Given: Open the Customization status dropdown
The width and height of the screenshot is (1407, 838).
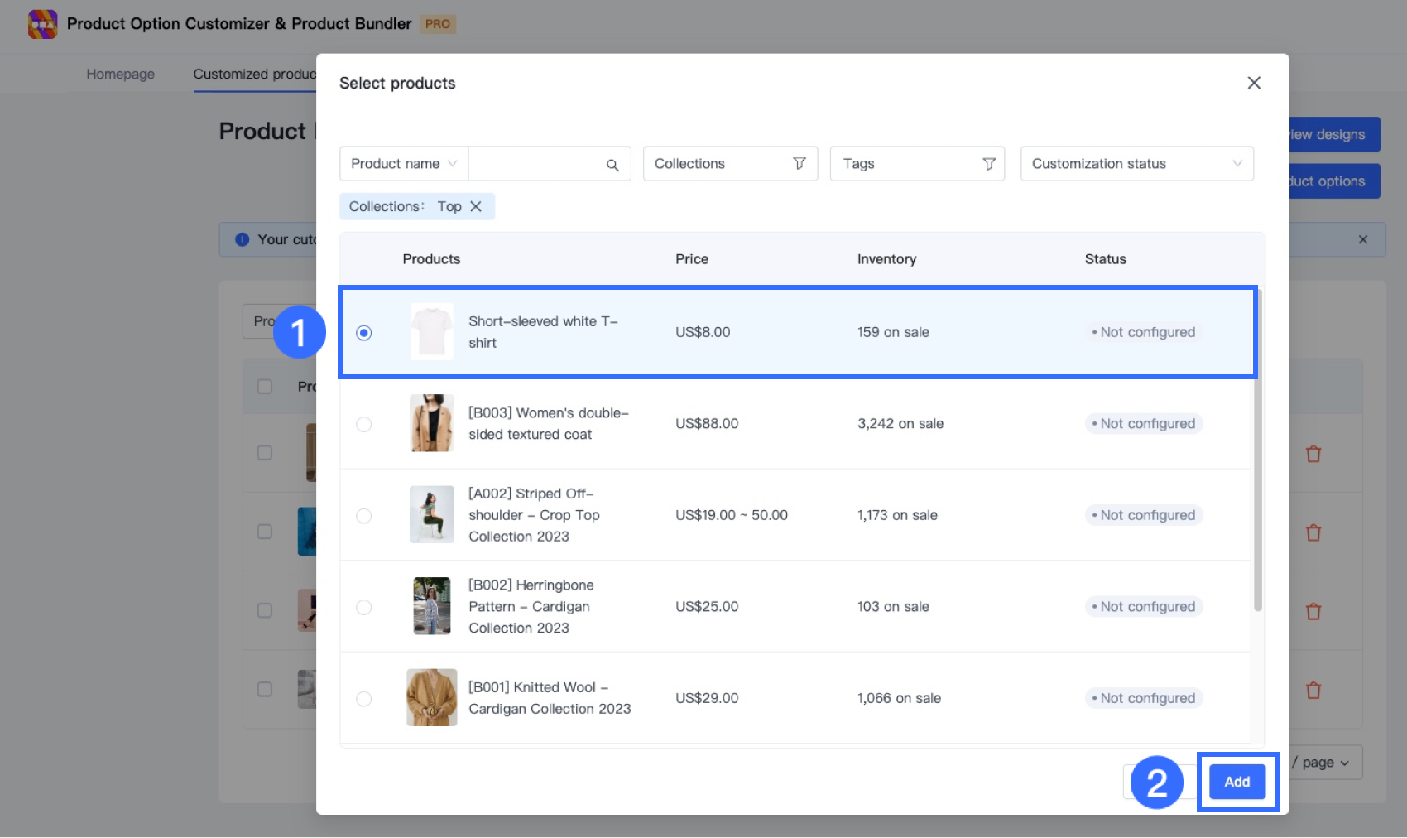Looking at the screenshot, I should click(x=1137, y=164).
